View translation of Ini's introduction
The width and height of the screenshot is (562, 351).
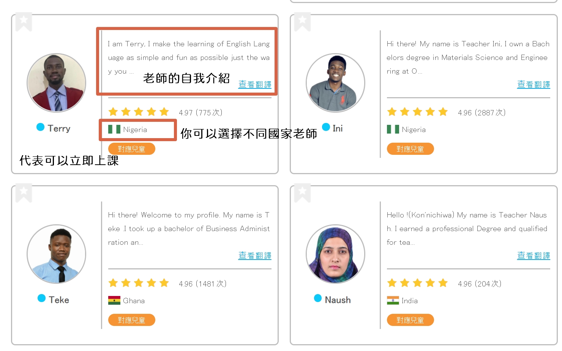tap(534, 84)
